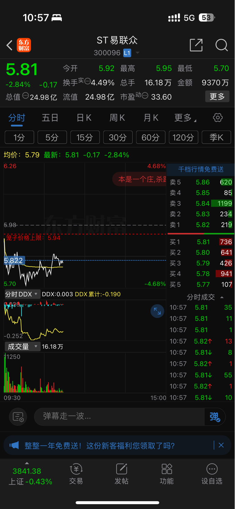Tap the 更多 button in quote summary
Viewport: 235px width, 509px height.
click(x=217, y=97)
